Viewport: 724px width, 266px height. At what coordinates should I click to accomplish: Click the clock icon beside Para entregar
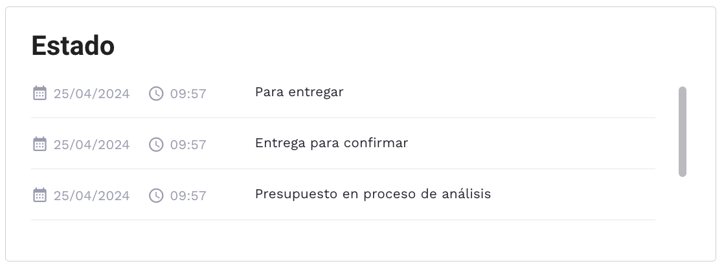pos(156,94)
